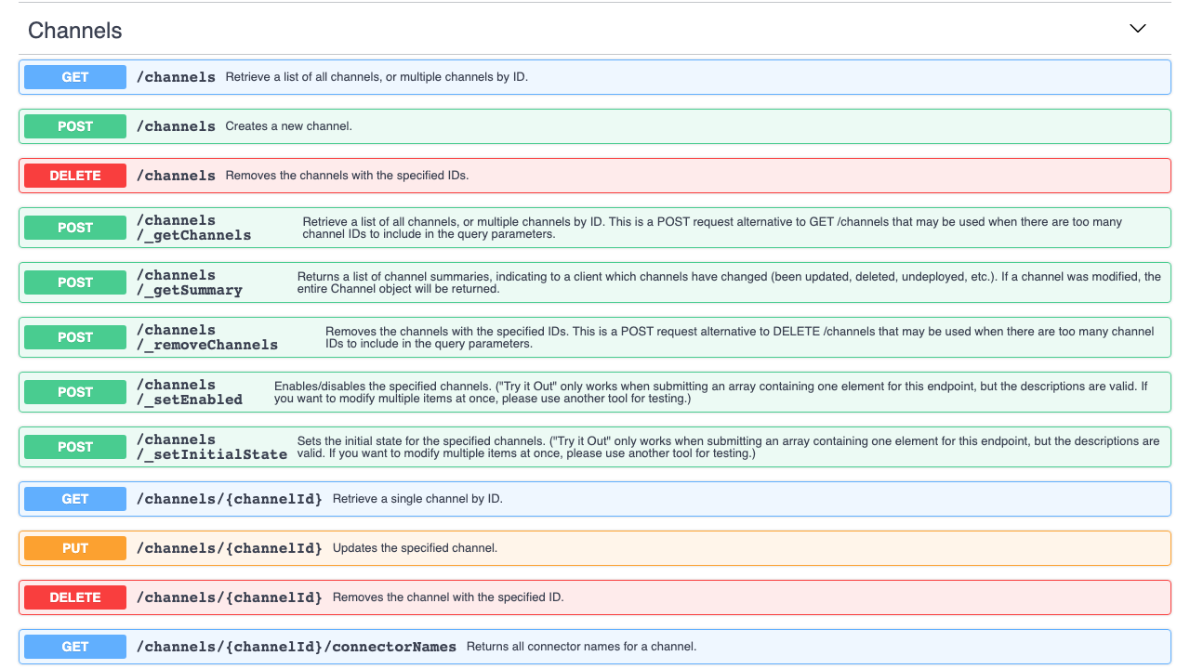Select the /channels/_getSummary path

click(x=189, y=282)
